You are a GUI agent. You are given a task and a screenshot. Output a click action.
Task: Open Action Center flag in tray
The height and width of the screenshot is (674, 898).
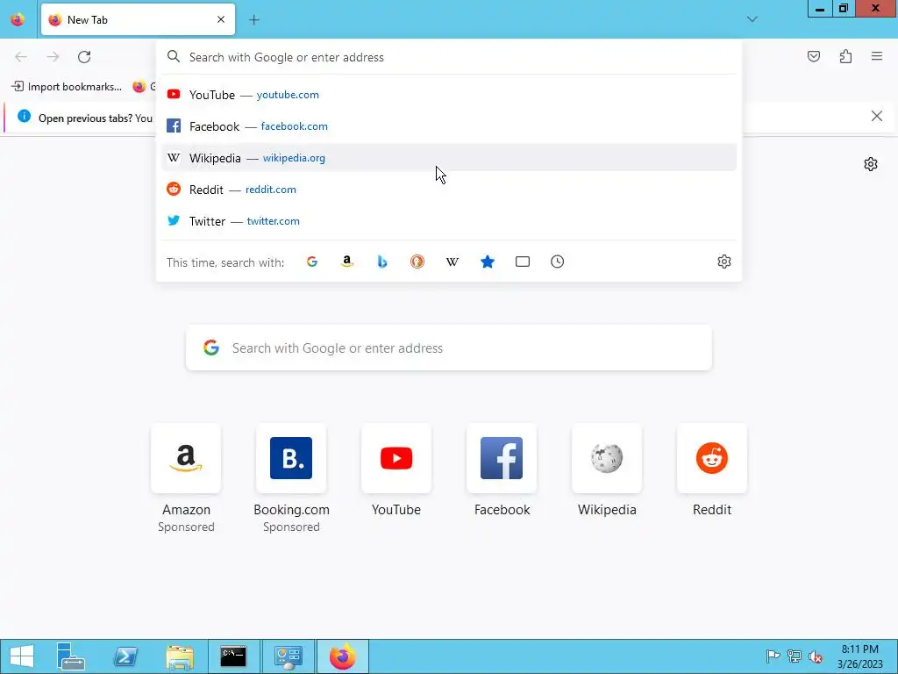point(773,656)
